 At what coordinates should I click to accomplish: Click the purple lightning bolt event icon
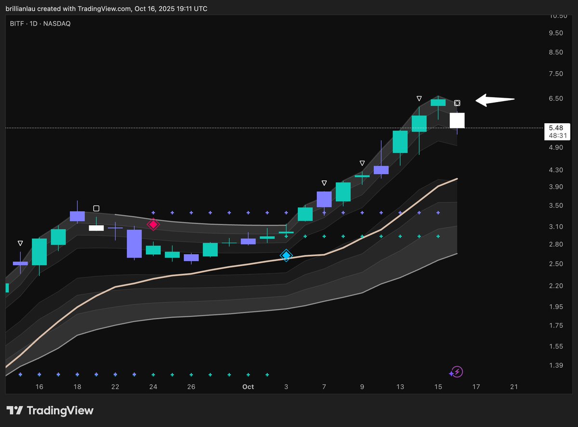[x=456, y=371]
